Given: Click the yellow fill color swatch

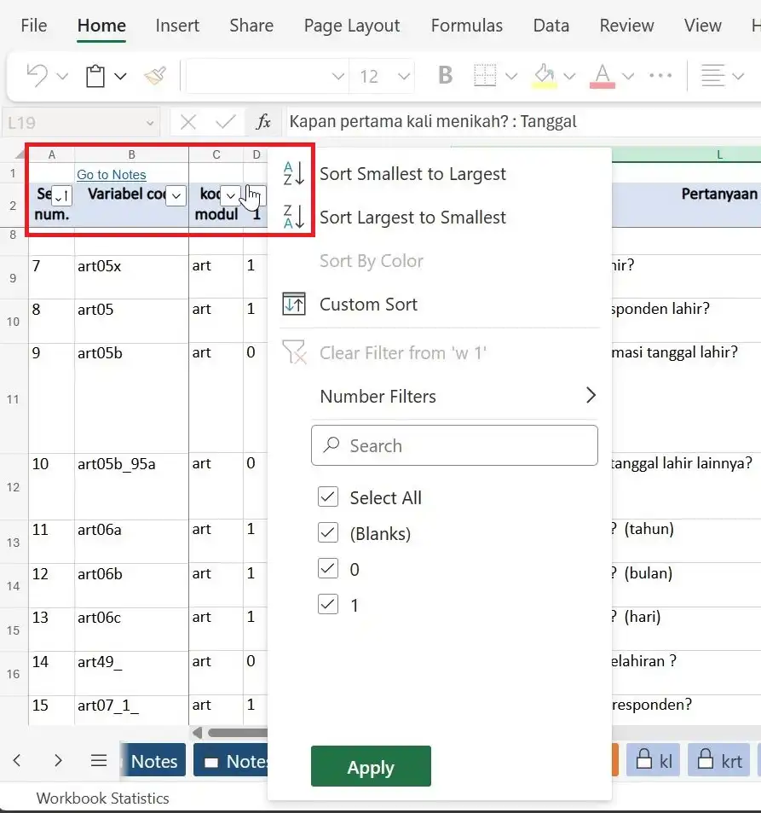Looking at the screenshot, I should coord(545,76).
